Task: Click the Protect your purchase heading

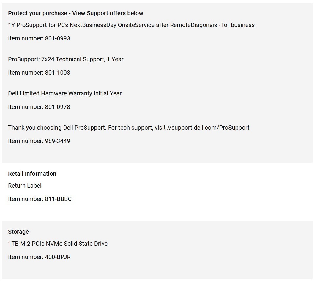Action: pyautogui.click(x=75, y=13)
